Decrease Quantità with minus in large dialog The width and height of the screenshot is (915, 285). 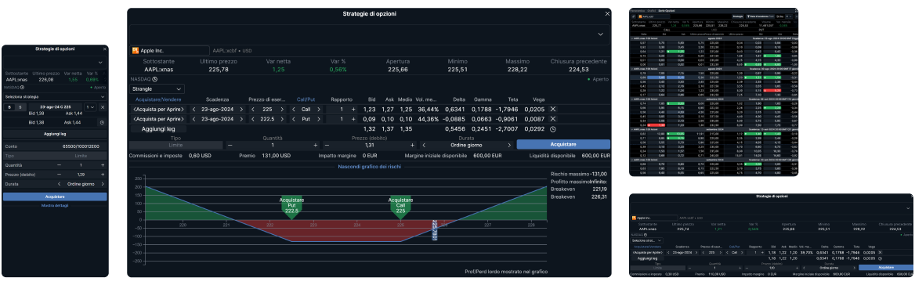[x=230, y=145]
